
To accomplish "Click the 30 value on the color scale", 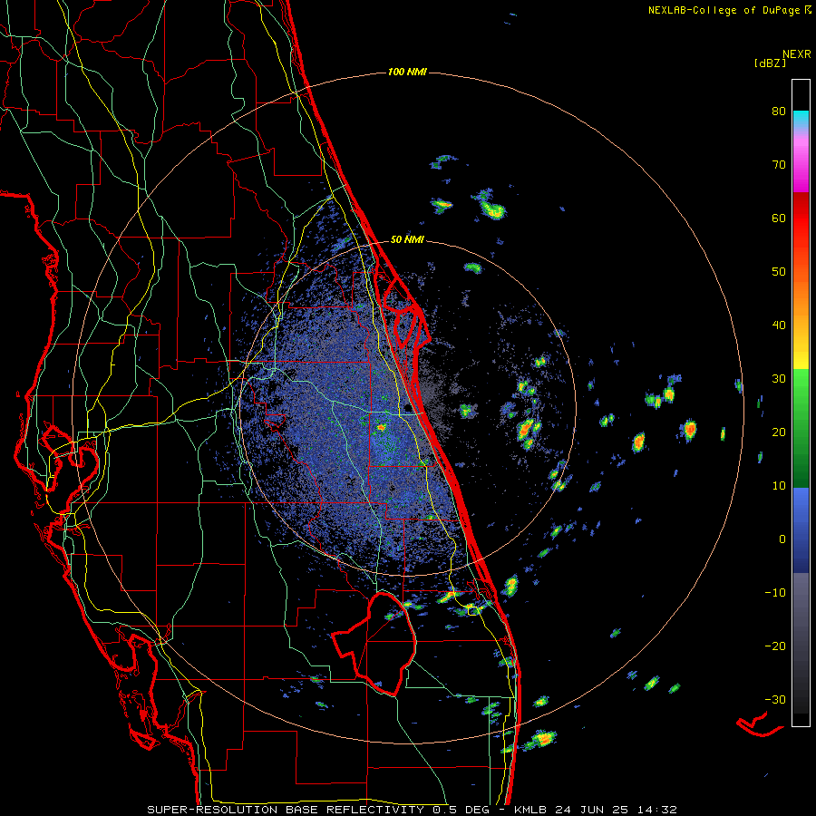I will (779, 379).
